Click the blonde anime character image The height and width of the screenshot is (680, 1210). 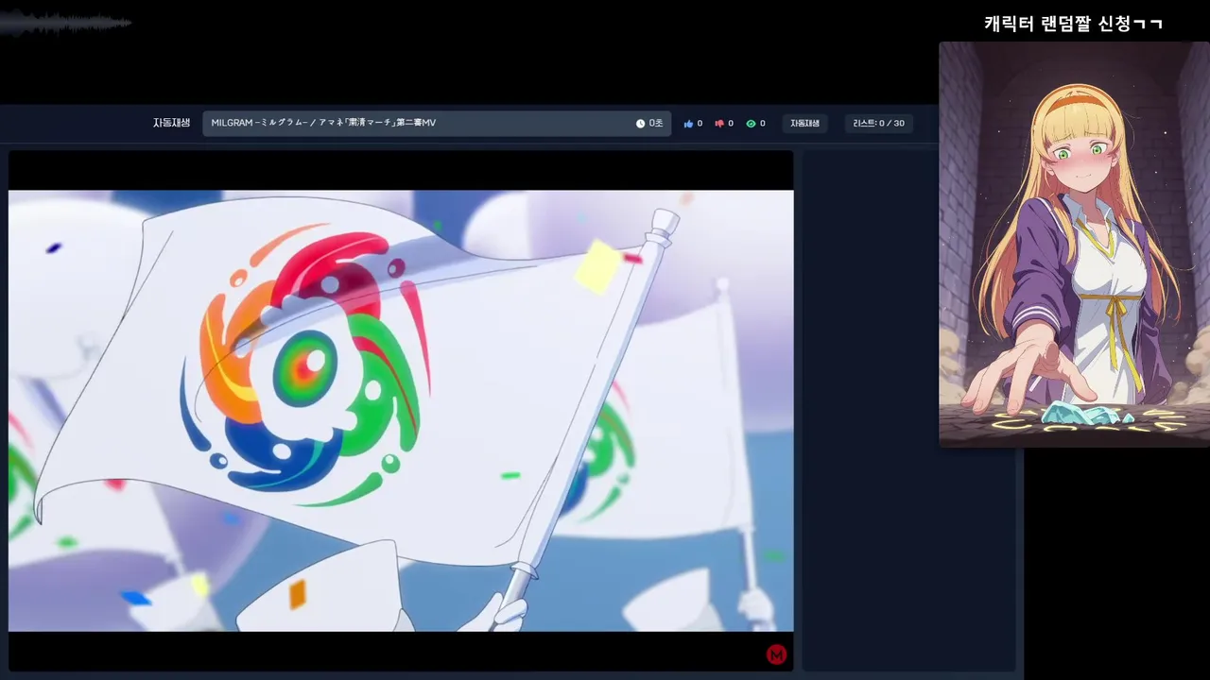click(x=1074, y=244)
